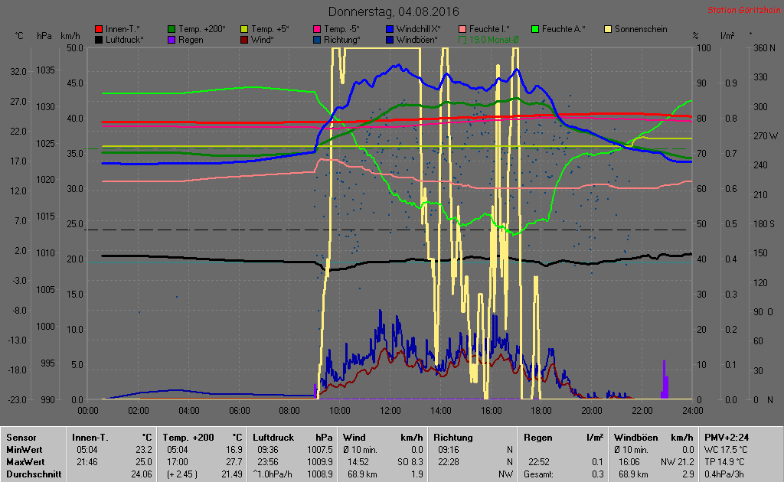Screen dimensions: 784x482
Task: Click the pale yellow Sonnenschein legend square
Action: [x=609, y=29]
